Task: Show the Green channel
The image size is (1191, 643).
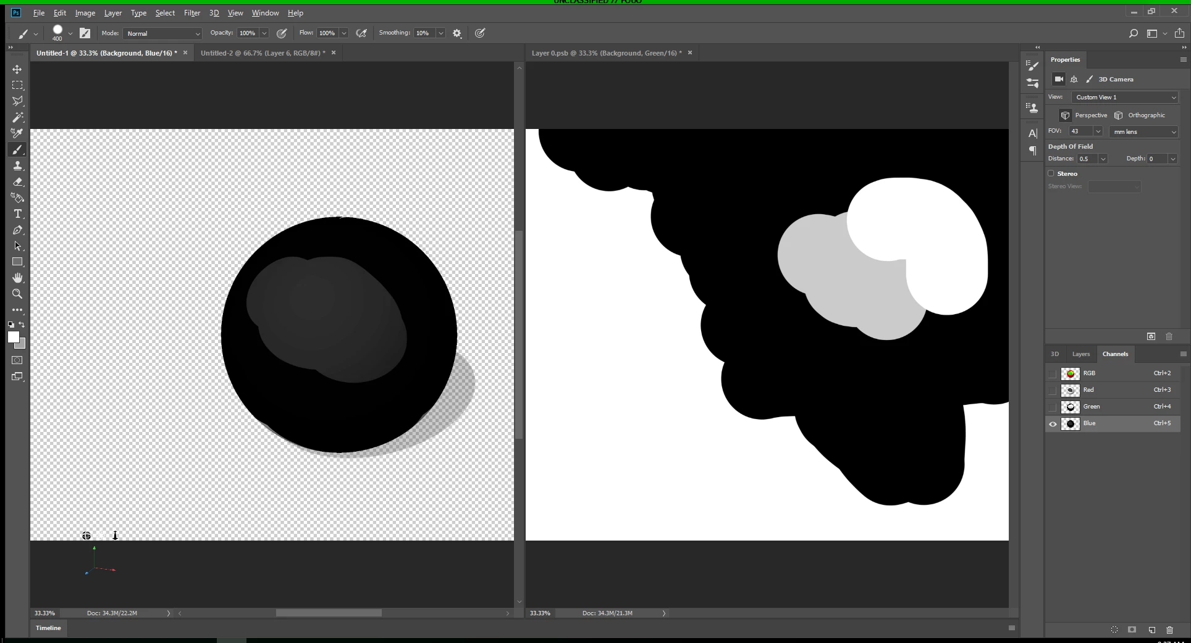Action: click(x=1053, y=407)
